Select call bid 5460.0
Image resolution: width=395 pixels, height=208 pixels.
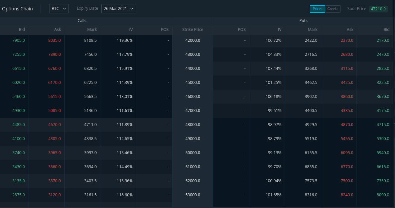19,97
